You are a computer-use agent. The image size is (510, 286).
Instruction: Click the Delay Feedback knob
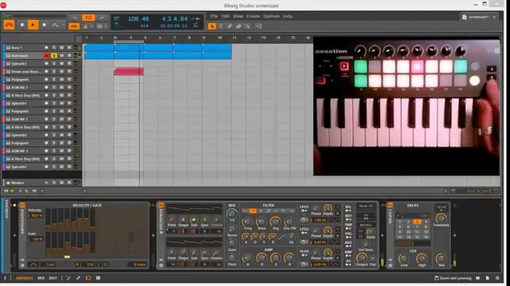tap(441, 218)
